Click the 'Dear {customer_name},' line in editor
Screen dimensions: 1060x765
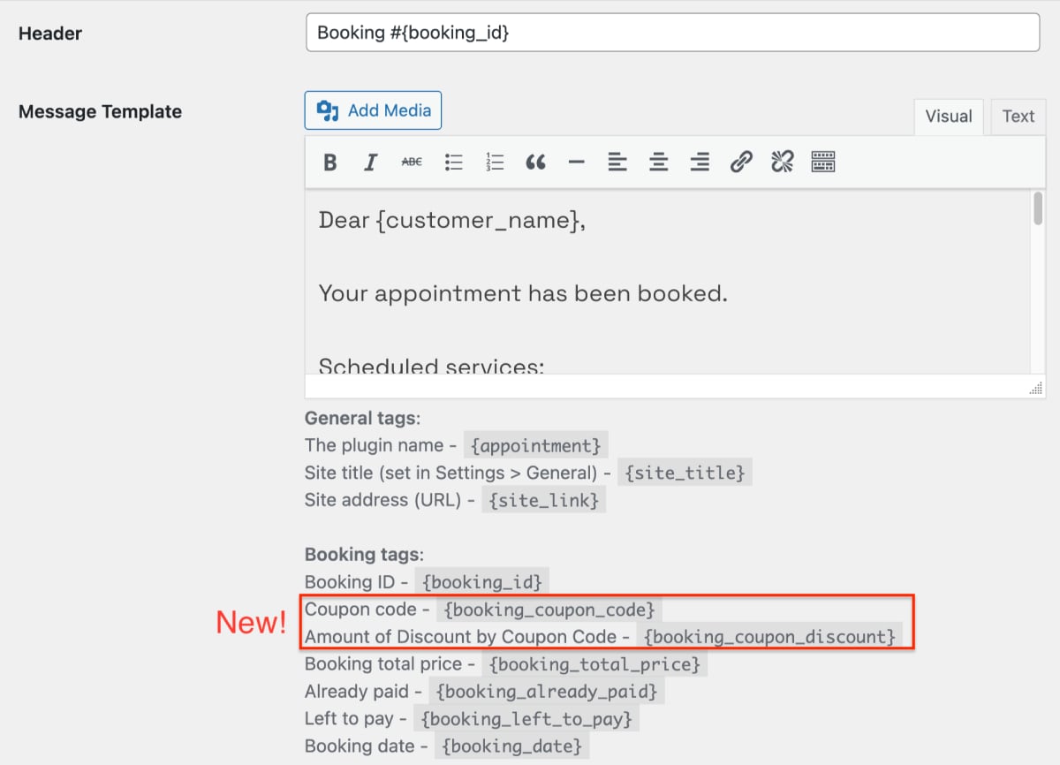pyautogui.click(x=452, y=220)
